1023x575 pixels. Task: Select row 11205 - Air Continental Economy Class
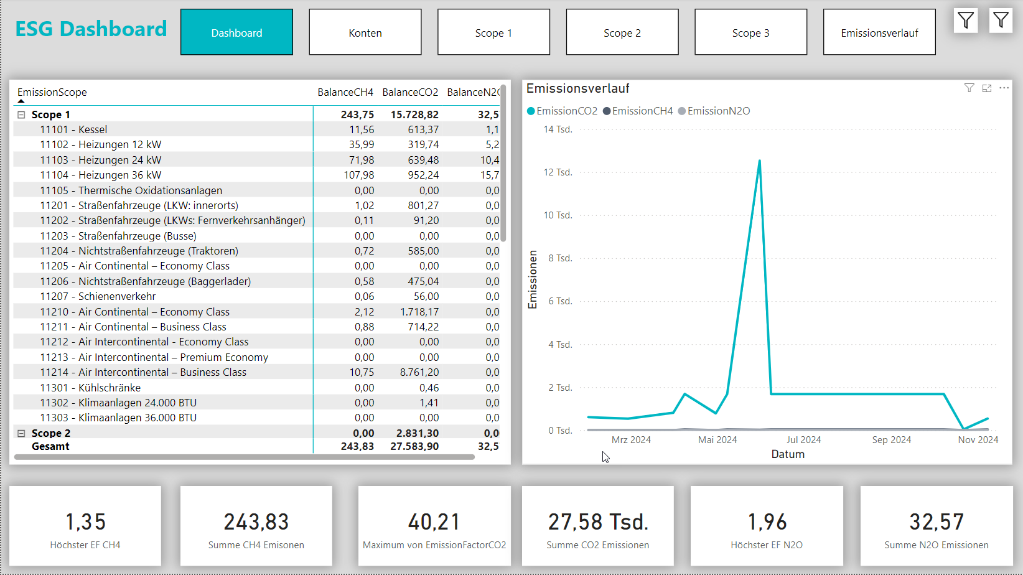(x=256, y=266)
